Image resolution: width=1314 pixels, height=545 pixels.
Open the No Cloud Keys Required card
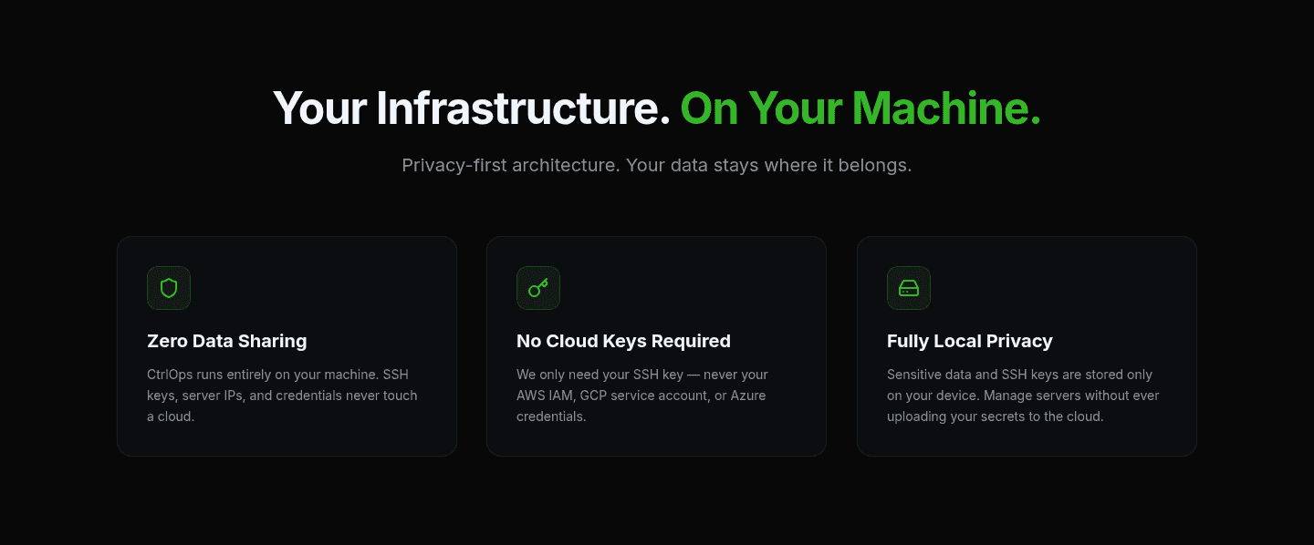point(656,346)
